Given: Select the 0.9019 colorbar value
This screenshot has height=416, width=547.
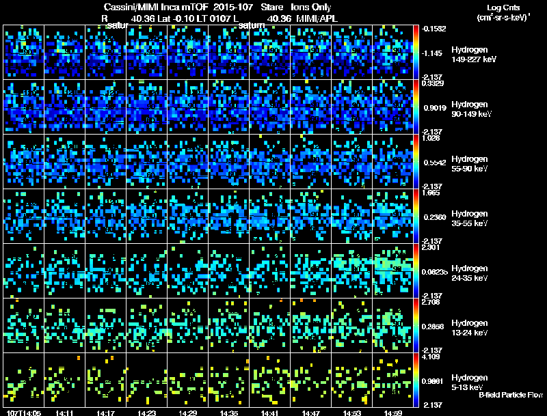Looking at the screenshot, I should click(x=435, y=108).
